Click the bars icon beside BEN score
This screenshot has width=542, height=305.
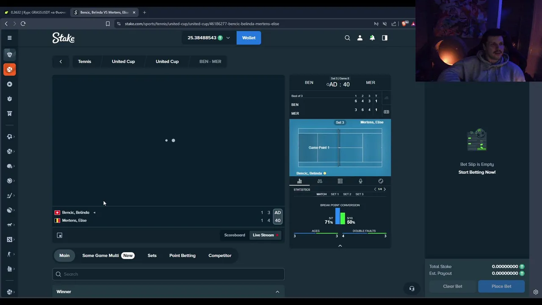coord(386,98)
